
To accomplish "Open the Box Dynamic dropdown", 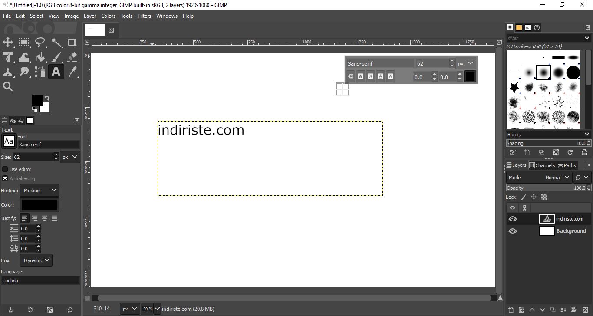I will tap(36, 260).
